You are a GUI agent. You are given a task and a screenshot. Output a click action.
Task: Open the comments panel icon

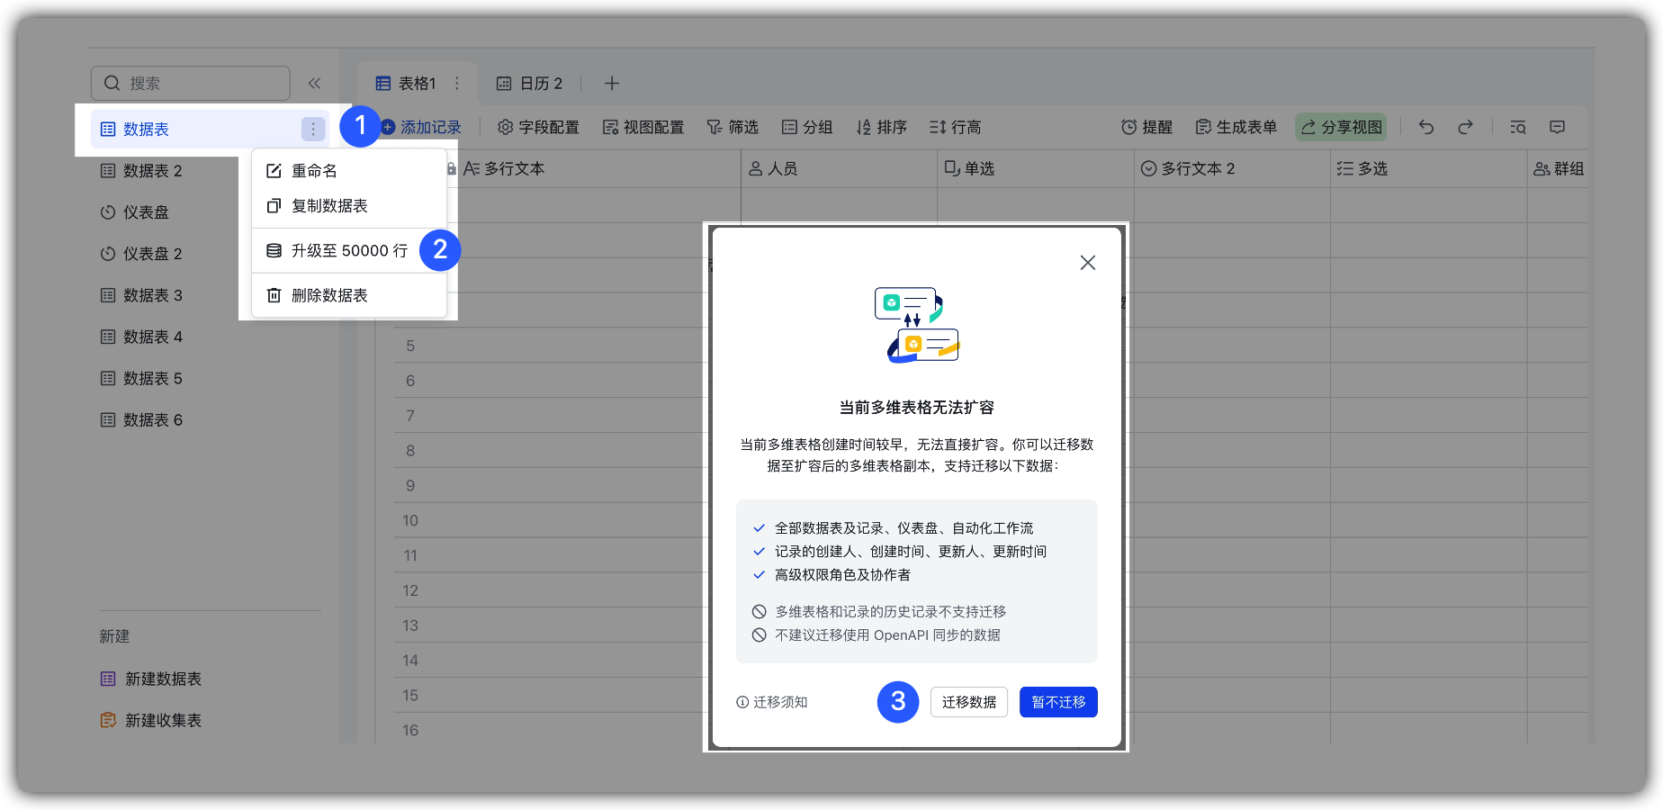pos(1557,127)
